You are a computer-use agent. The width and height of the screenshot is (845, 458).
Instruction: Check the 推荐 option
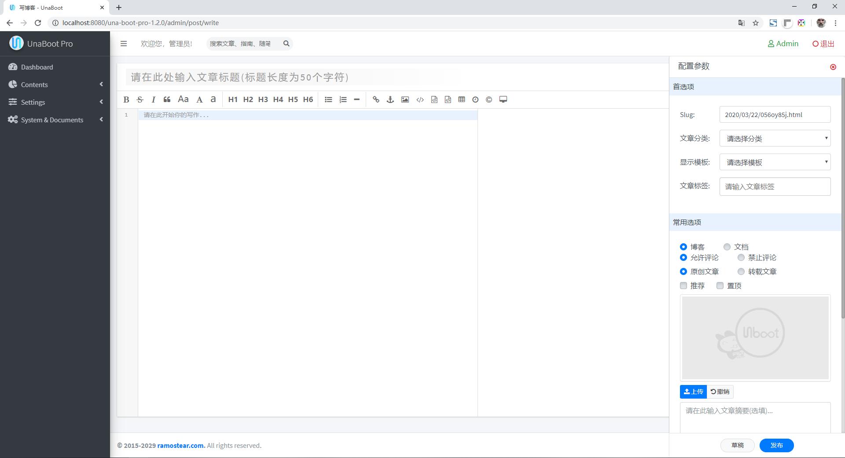coord(683,286)
